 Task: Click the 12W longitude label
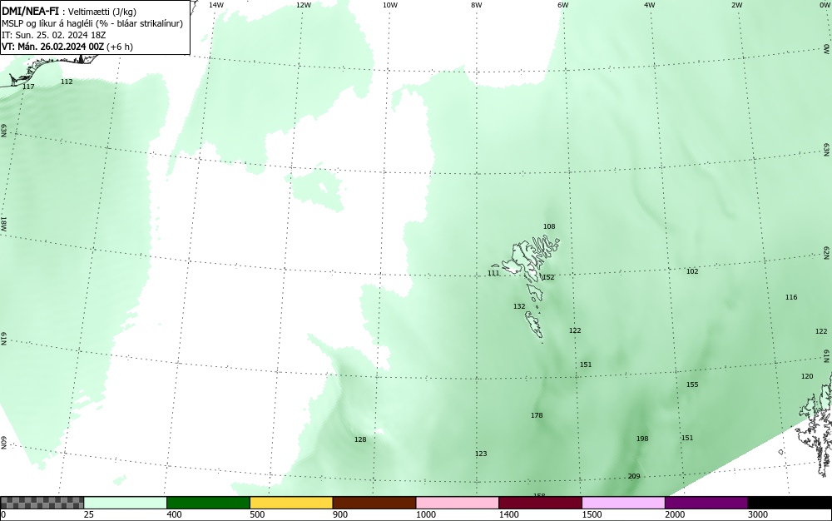[x=303, y=5]
